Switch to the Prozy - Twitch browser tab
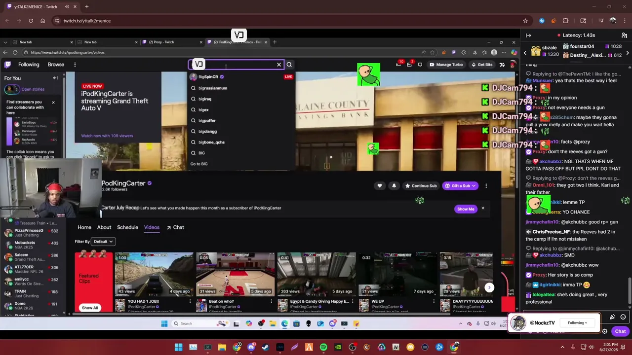 click(171, 42)
